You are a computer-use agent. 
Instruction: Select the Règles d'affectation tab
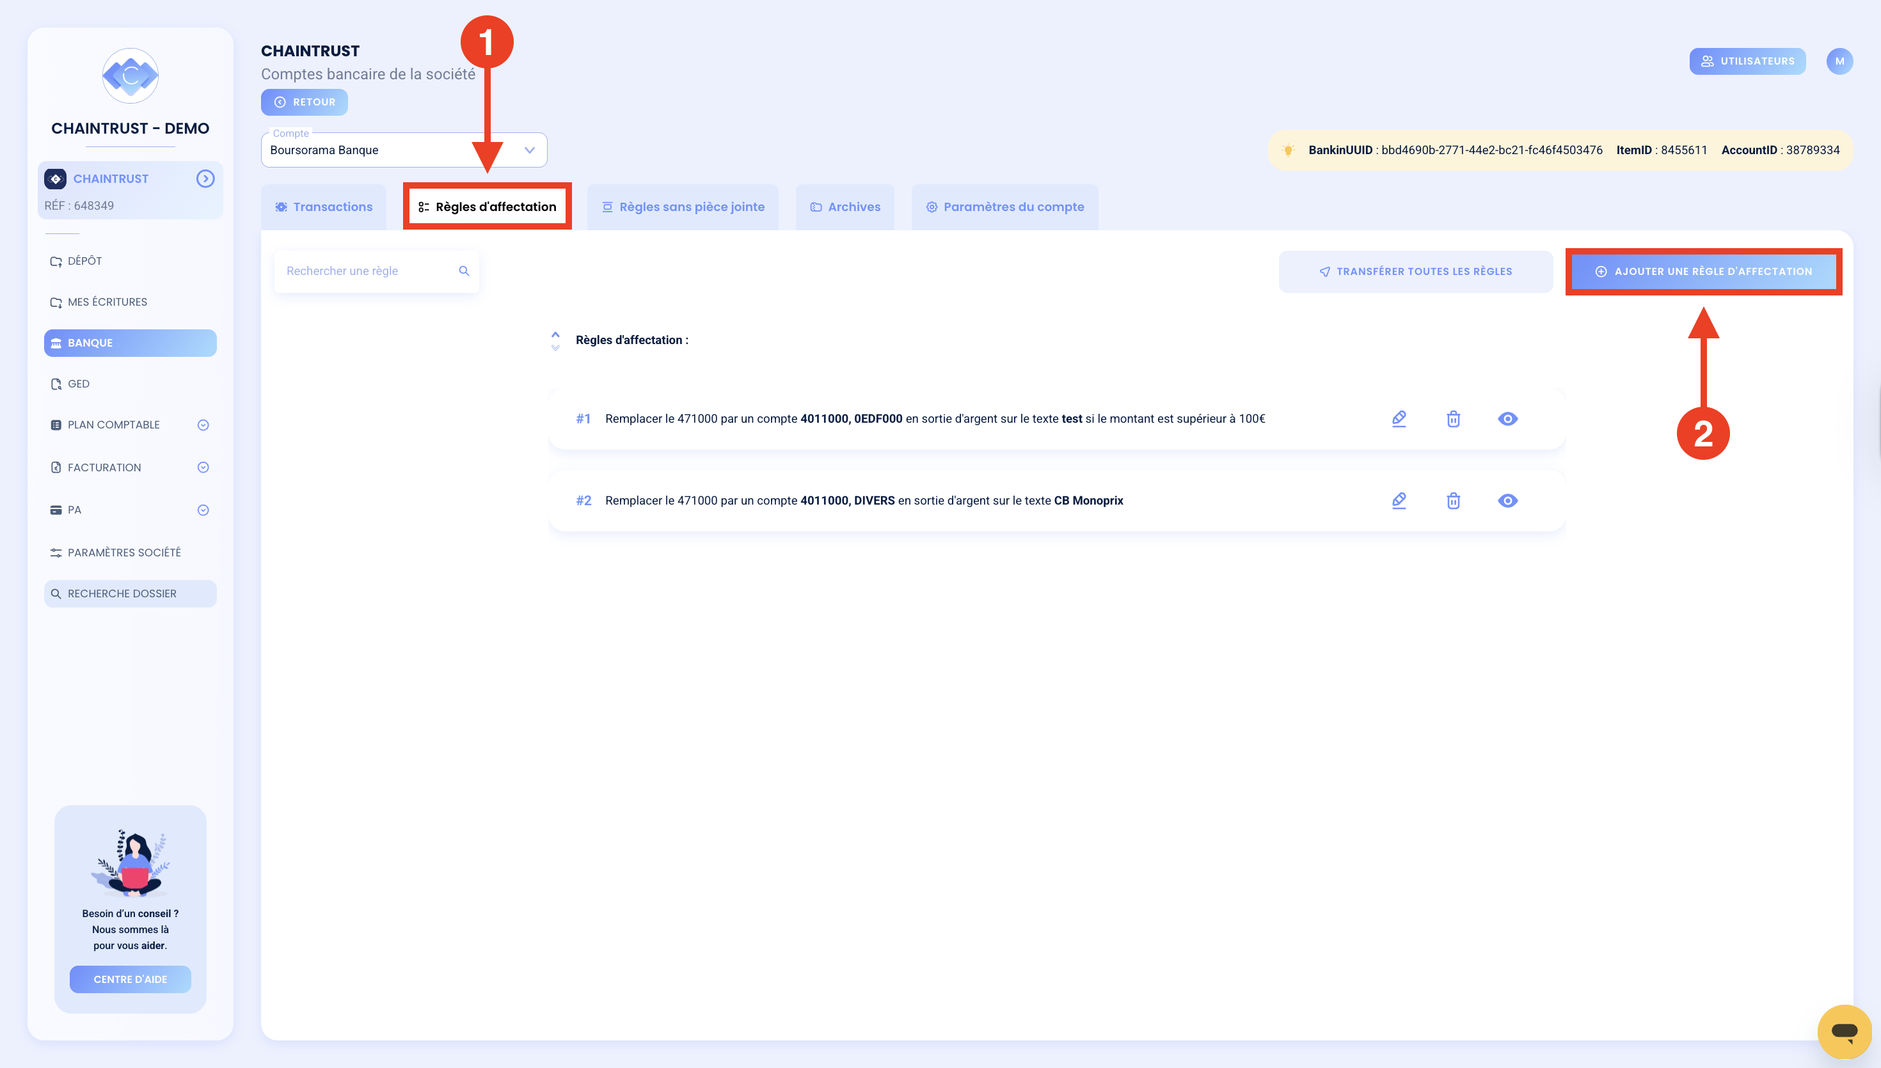(x=487, y=208)
